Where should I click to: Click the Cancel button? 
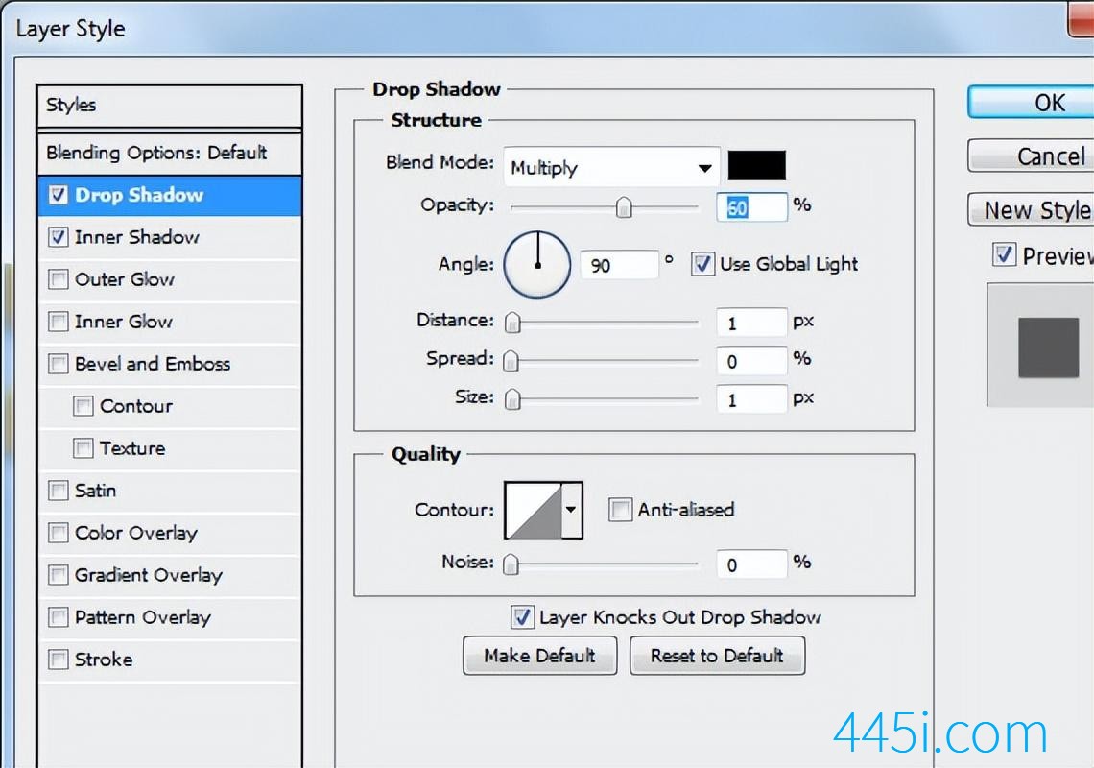[x=1032, y=156]
